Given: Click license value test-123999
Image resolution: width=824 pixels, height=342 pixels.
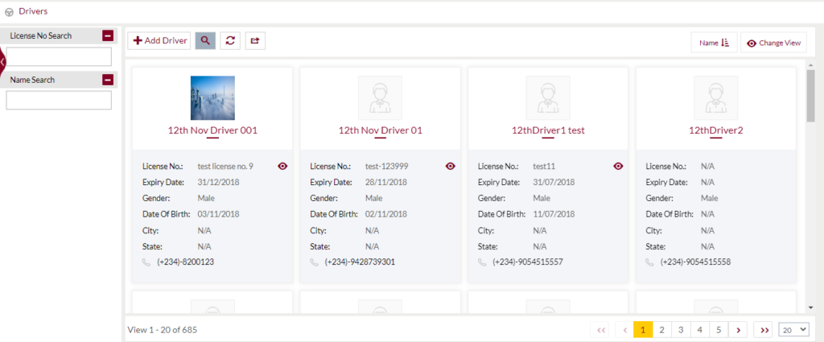Looking at the screenshot, I should coord(387,166).
